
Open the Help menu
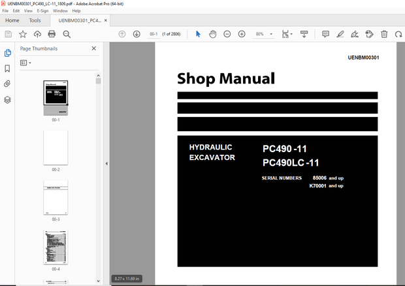click(x=76, y=11)
